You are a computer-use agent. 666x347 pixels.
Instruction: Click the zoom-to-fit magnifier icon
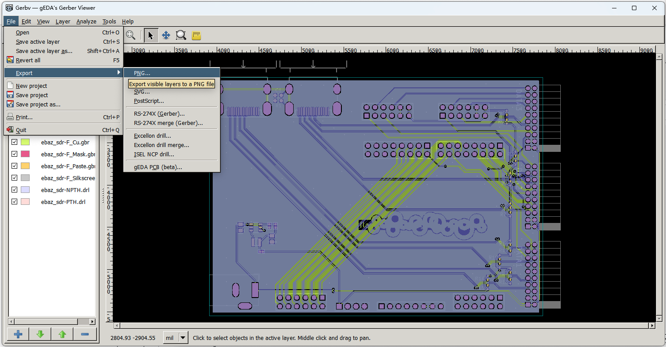point(131,35)
